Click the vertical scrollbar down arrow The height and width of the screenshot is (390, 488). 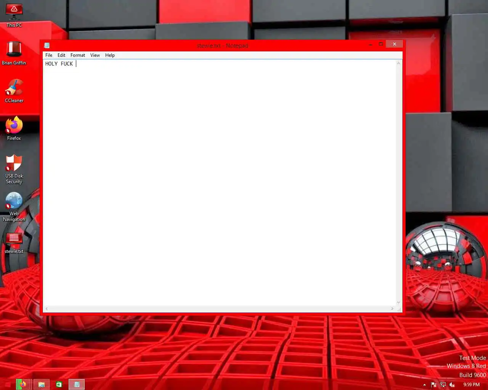399,303
